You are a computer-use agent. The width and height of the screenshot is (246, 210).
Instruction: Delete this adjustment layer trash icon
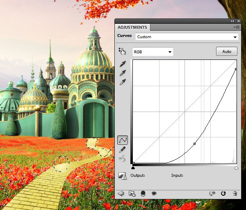pyautogui.click(x=235, y=193)
